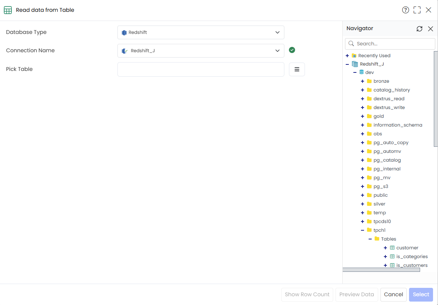Close the Navigator panel
The width and height of the screenshot is (438, 305).
pyautogui.click(x=430, y=29)
